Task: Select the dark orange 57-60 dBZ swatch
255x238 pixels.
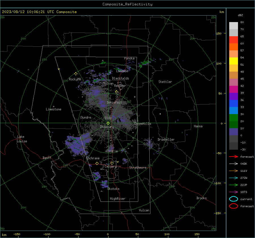Action: point(233,47)
